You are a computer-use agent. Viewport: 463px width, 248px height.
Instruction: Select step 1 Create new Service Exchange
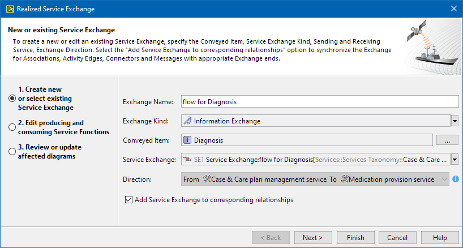click(12, 98)
